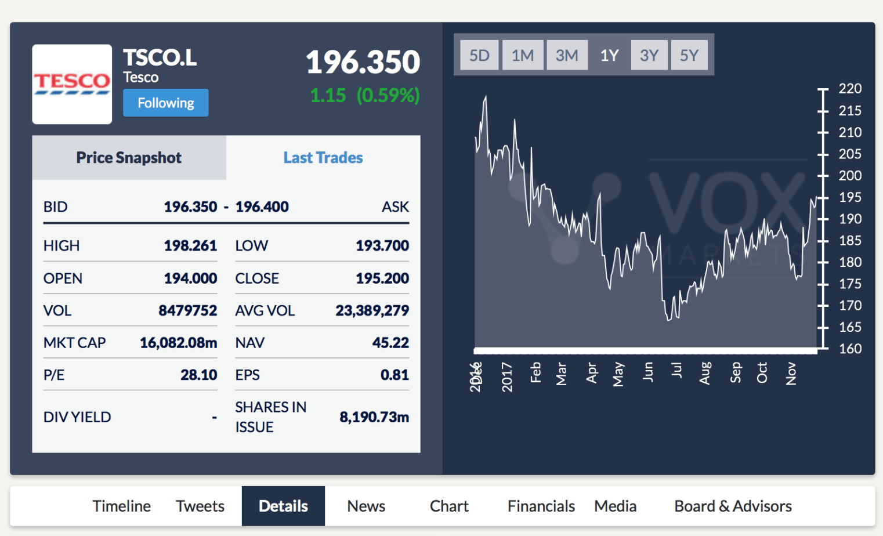Select the 5D chart range
The height and width of the screenshot is (536, 883).
[x=479, y=55]
